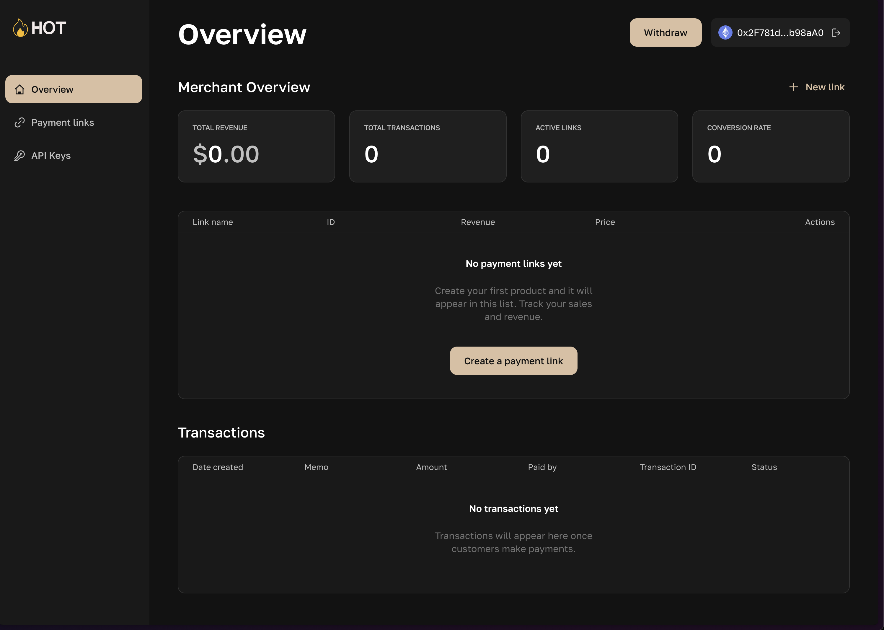Click the Ethereum wallet icon
884x630 pixels.
click(x=725, y=32)
